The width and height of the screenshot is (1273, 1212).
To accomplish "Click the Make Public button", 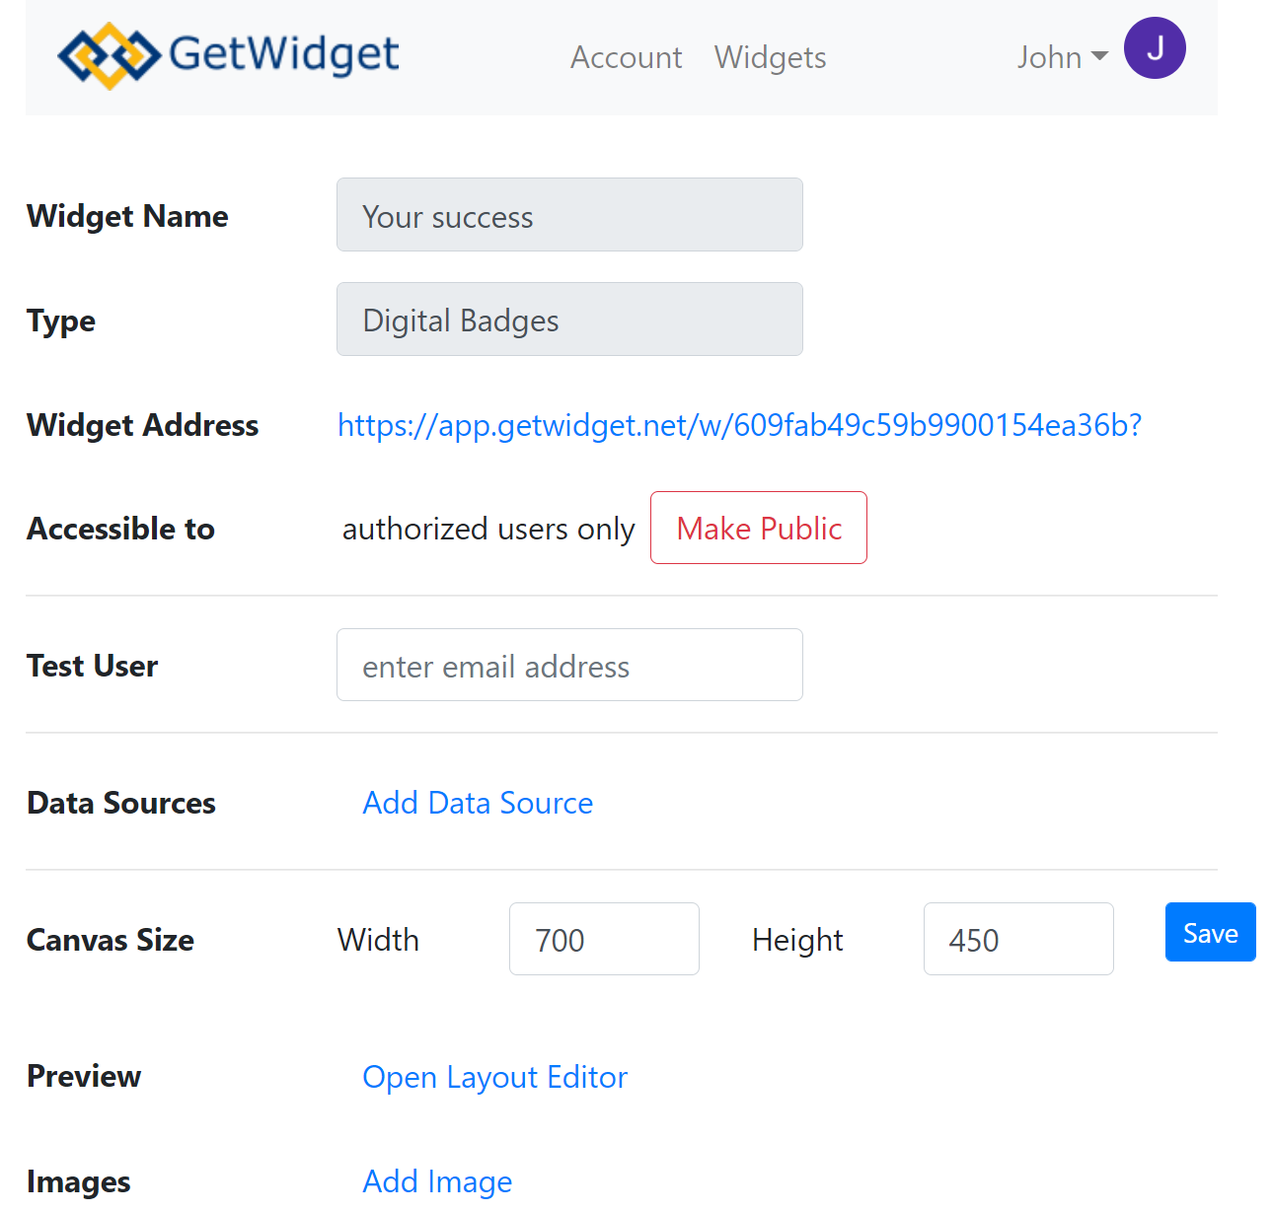I will (759, 528).
